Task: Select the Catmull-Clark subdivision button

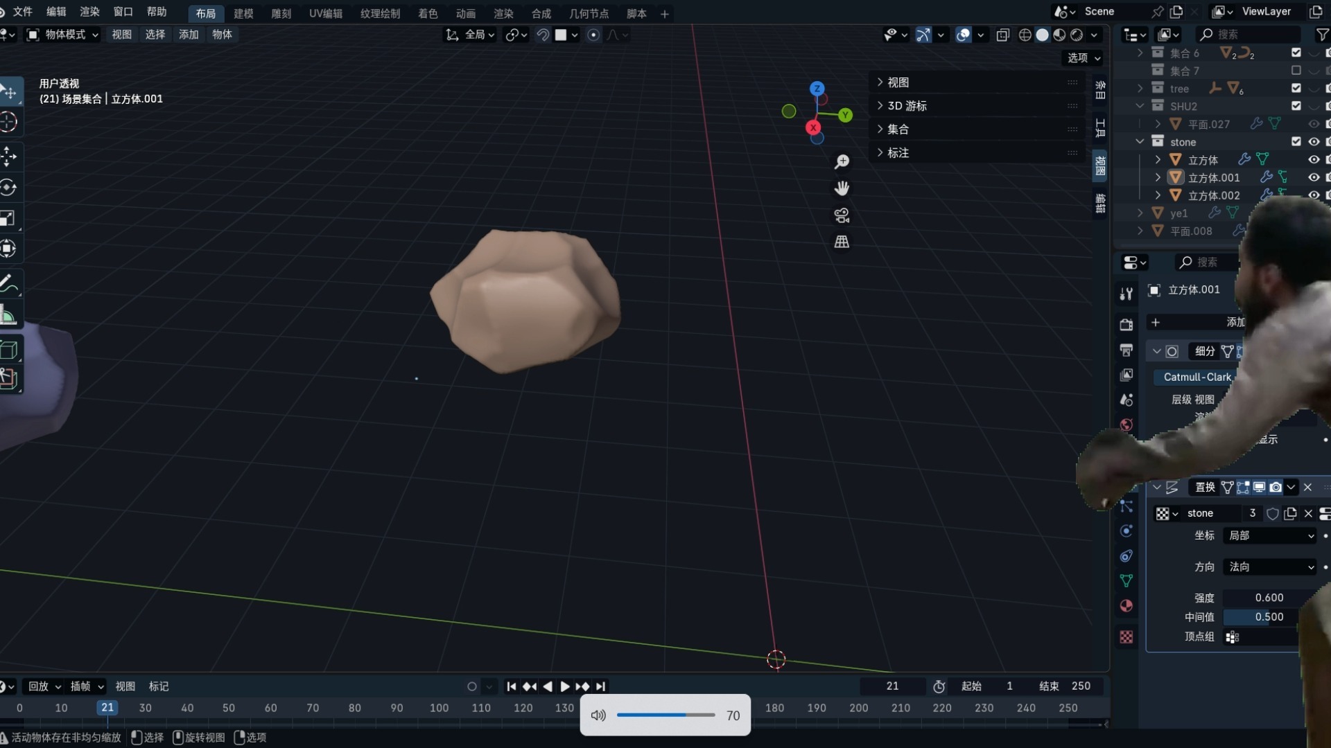Action: point(1197,377)
